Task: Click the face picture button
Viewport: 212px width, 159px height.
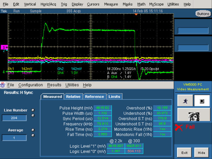Action: [194, 115]
